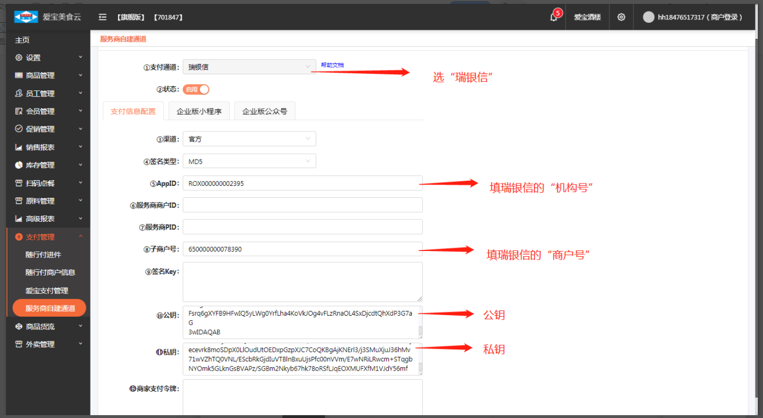Open the 帮助文档 link
Image resolution: width=763 pixels, height=418 pixels.
point(332,65)
